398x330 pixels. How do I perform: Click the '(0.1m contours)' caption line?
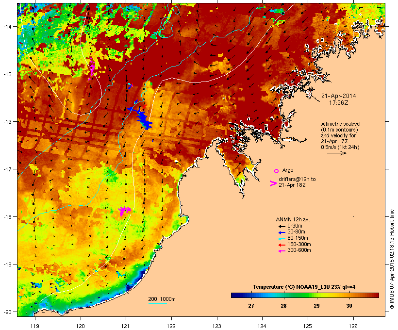click(x=339, y=130)
